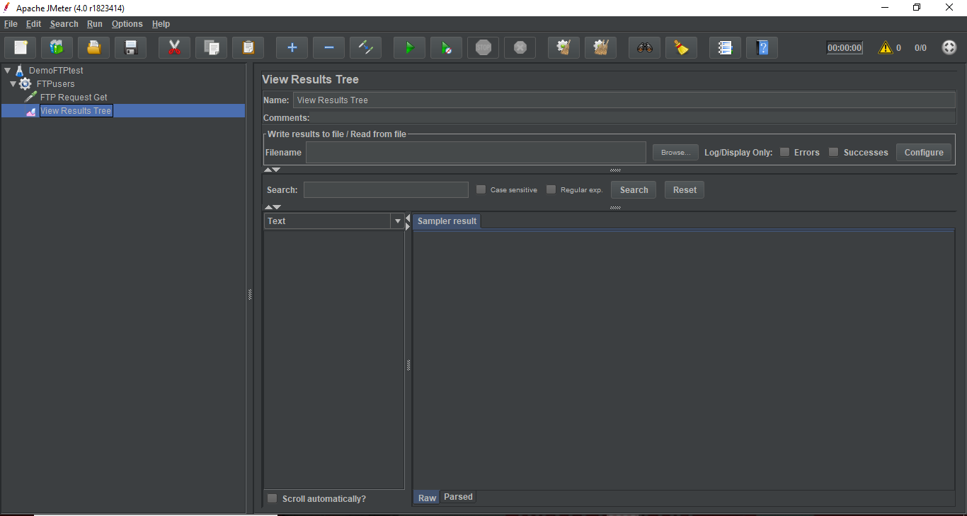Viewport: 967px width, 516px height.
Task: Click the Start no pauses icon
Action: pos(446,48)
